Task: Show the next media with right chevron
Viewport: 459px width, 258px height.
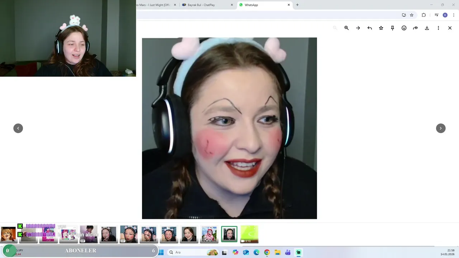Action: pyautogui.click(x=441, y=128)
